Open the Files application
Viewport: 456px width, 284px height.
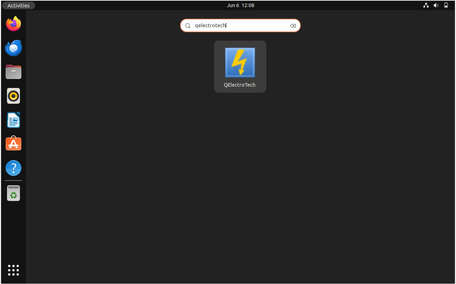point(13,72)
